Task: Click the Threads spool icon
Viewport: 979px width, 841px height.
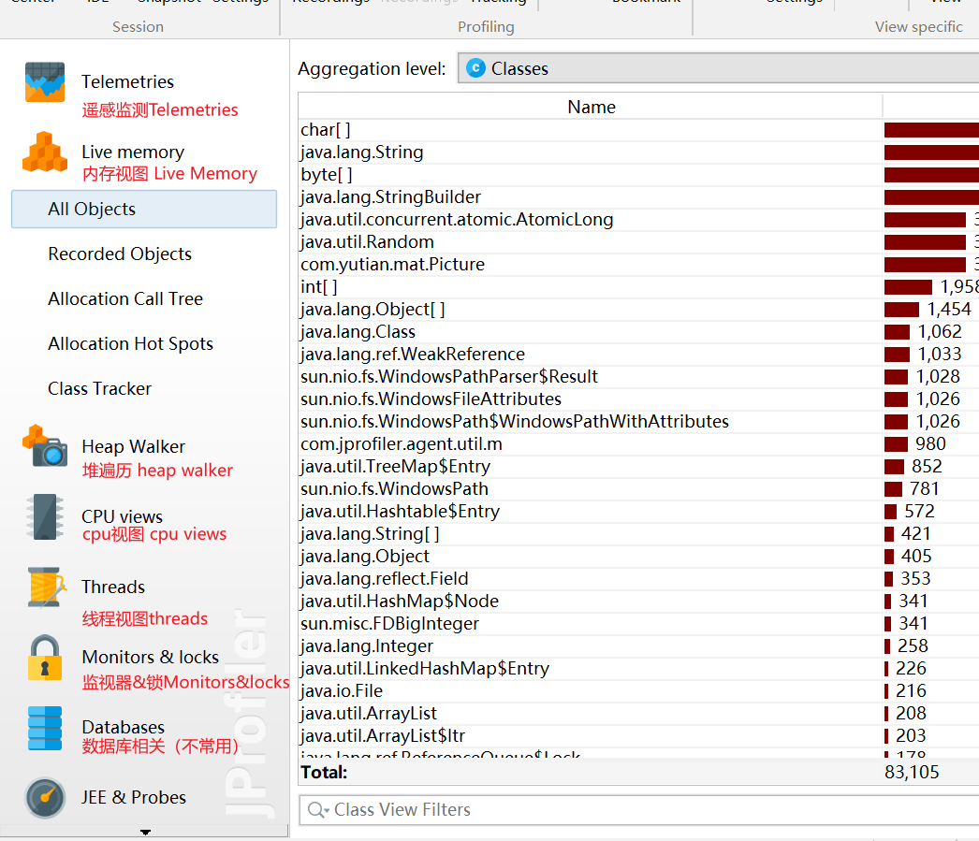Action: pyautogui.click(x=45, y=587)
